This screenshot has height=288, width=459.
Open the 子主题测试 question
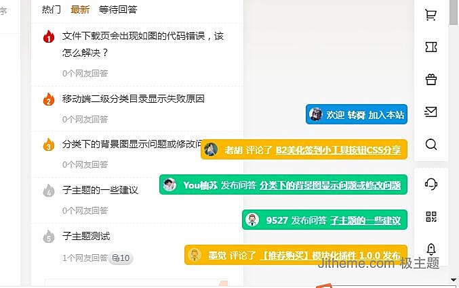click(86, 236)
